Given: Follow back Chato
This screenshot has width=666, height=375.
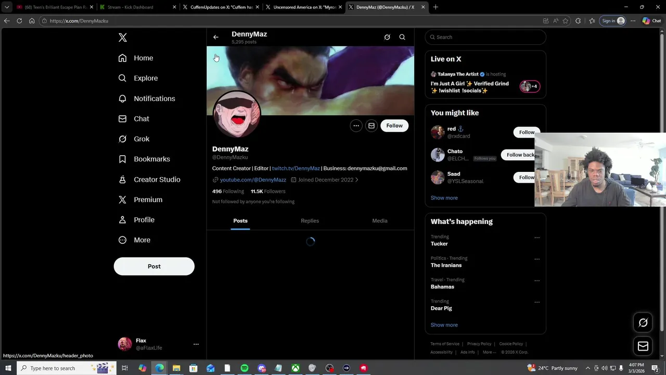Looking at the screenshot, I should coord(518,155).
